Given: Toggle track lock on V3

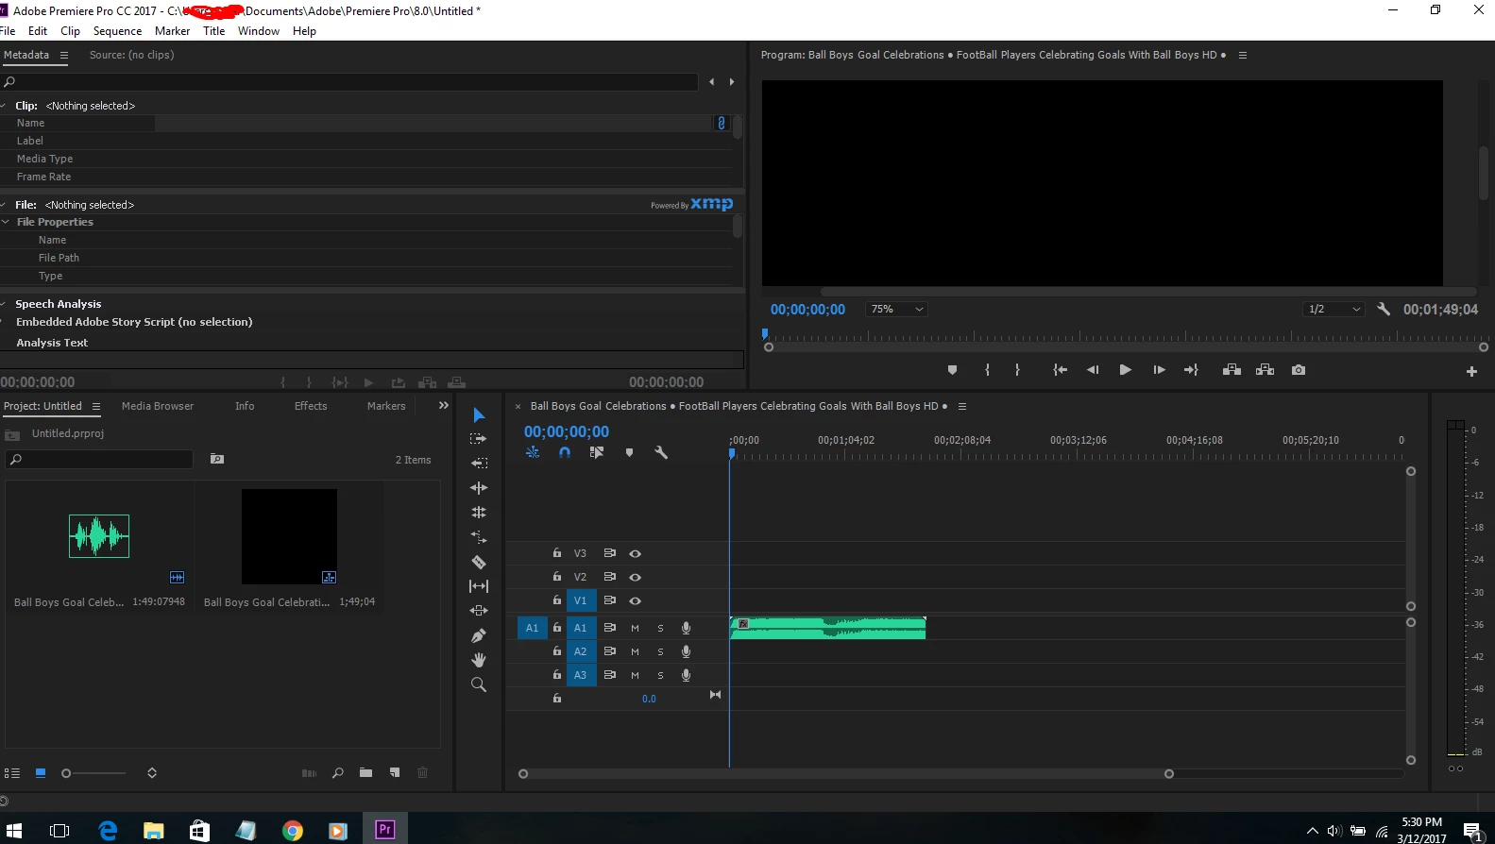Looking at the screenshot, I should pos(557,553).
